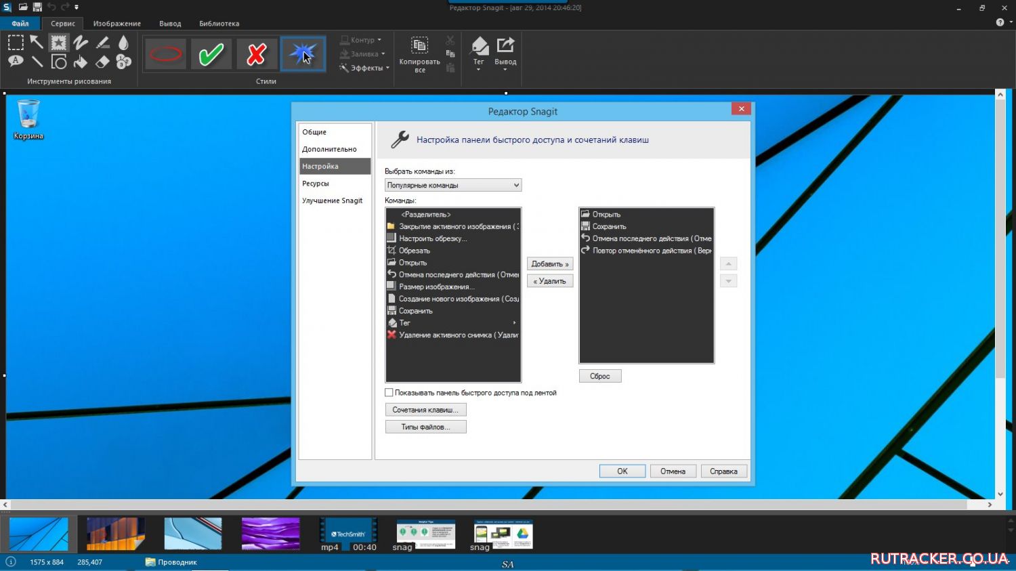Select the Eraser tool

[102, 62]
